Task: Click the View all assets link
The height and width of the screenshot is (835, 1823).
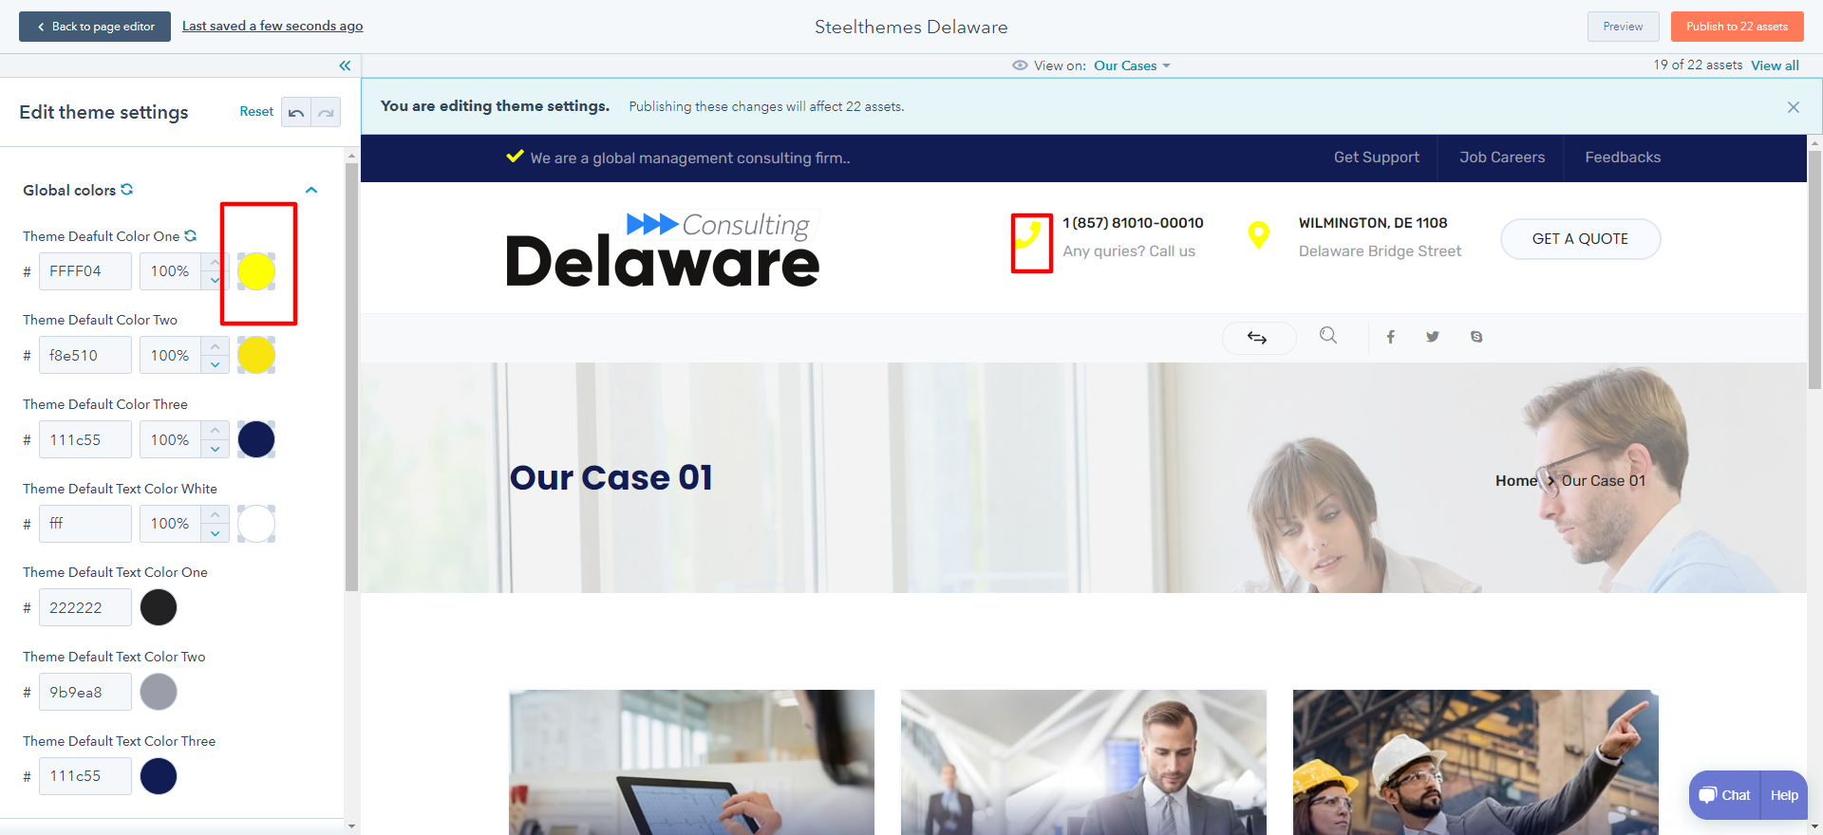Action: point(1775,65)
